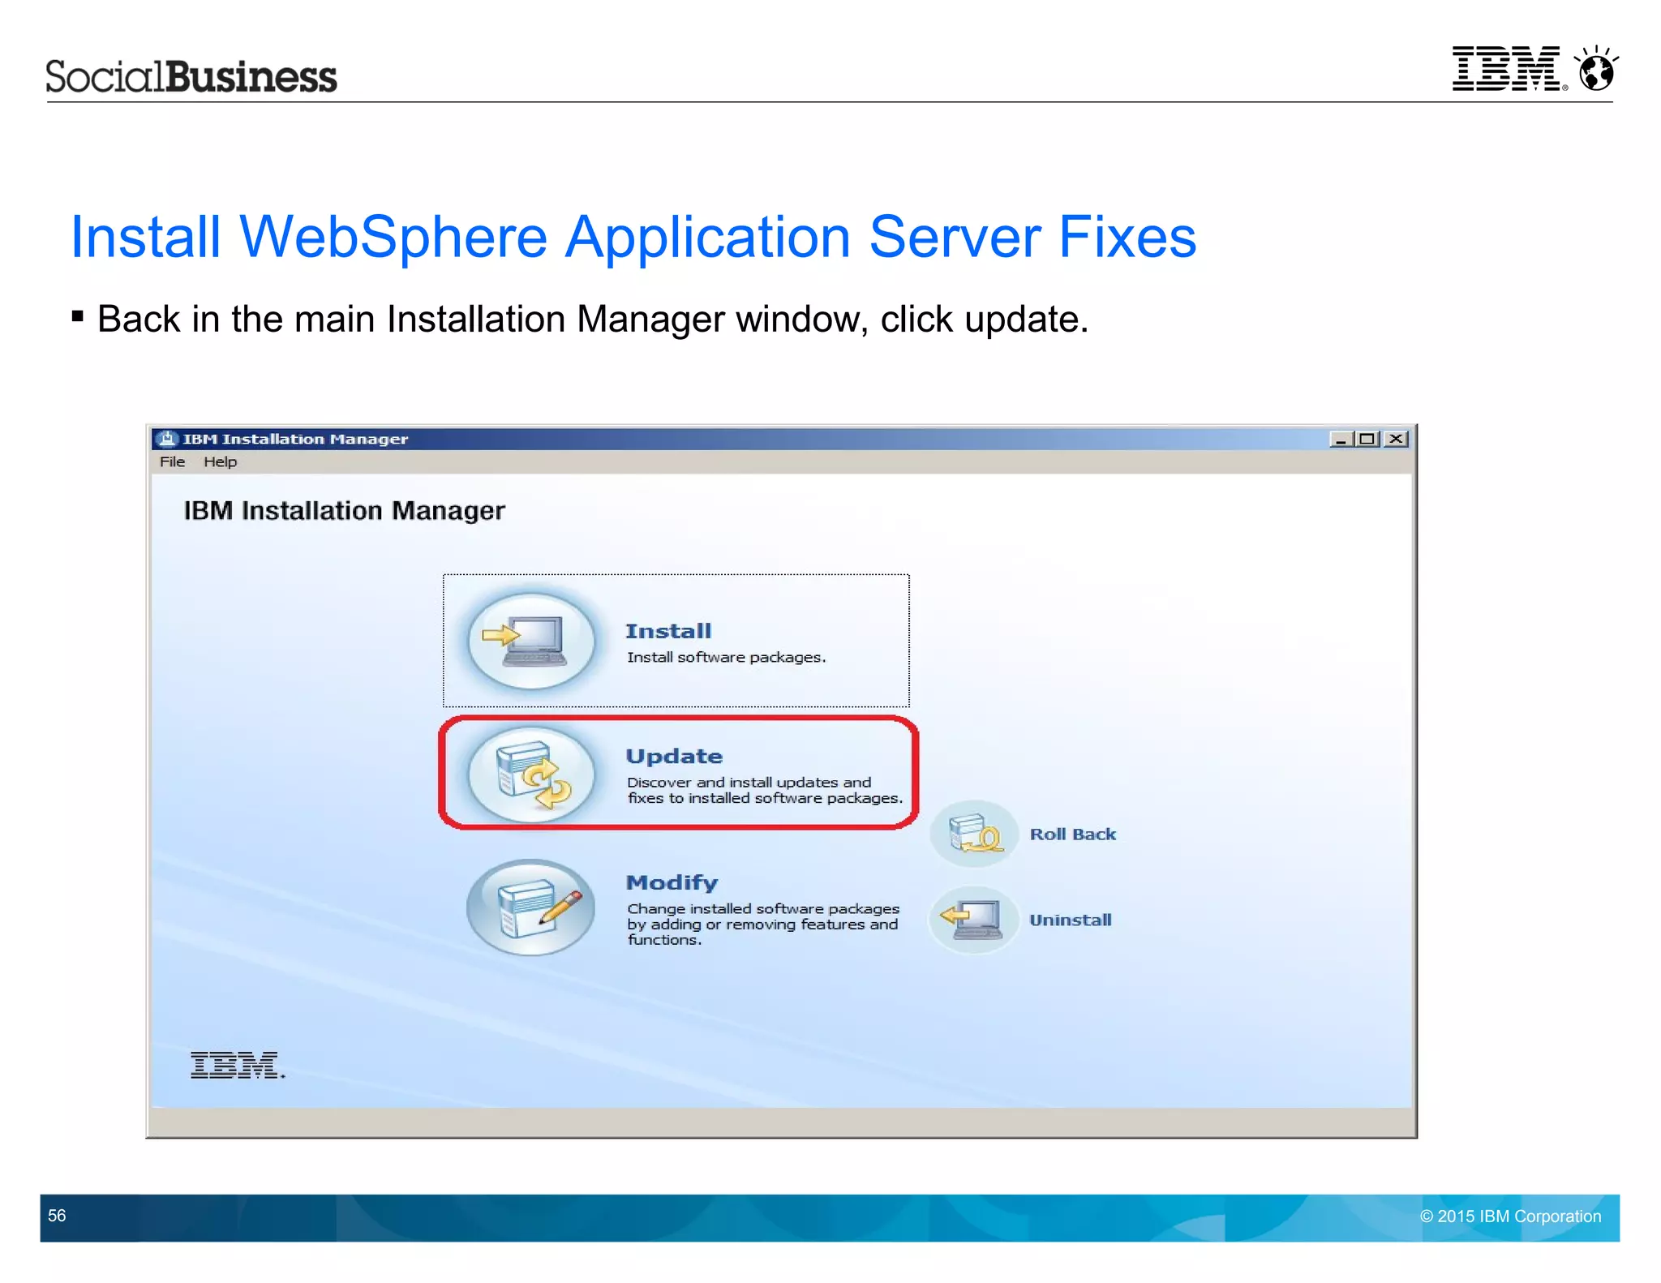Select the Modify heading link
The image size is (1661, 1283).
pyautogui.click(x=672, y=882)
